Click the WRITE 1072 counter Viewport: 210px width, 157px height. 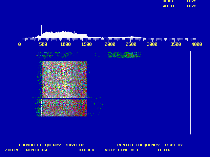pyautogui.click(x=179, y=6)
